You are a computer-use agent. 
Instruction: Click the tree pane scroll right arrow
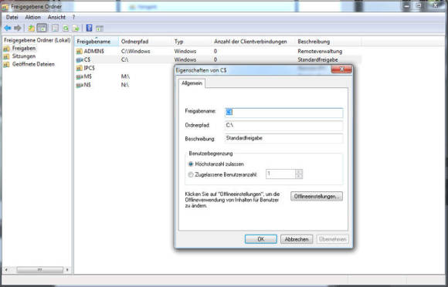click(x=67, y=269)
